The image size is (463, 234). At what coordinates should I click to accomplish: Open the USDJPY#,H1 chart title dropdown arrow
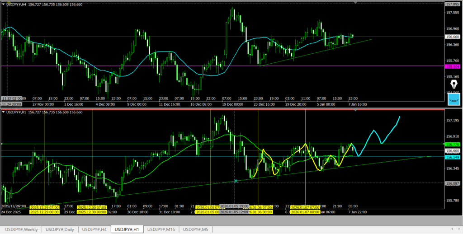tap(4, 112)
